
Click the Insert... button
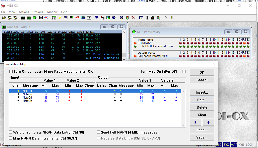202,92
